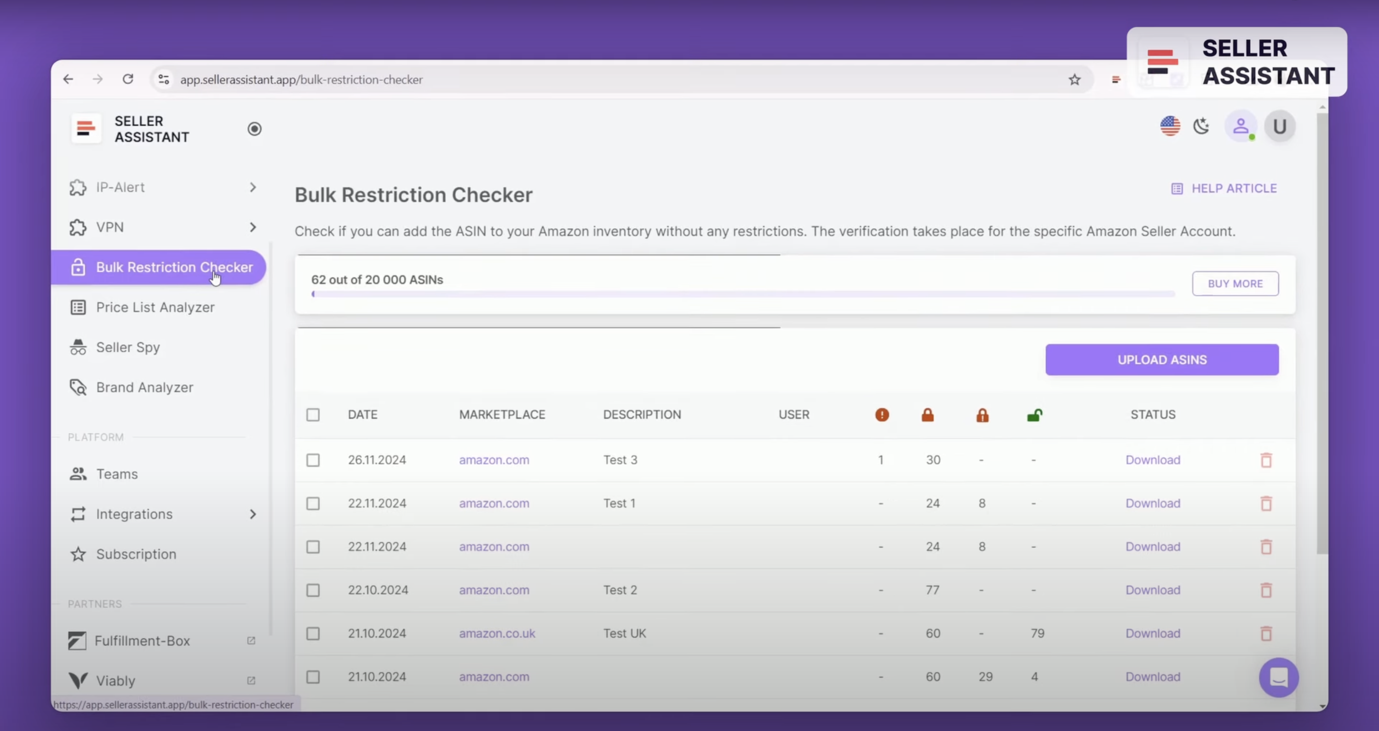Open the chat support bubble
This screenshot has width=1379, height=731.
click(x=1279, y=677)
